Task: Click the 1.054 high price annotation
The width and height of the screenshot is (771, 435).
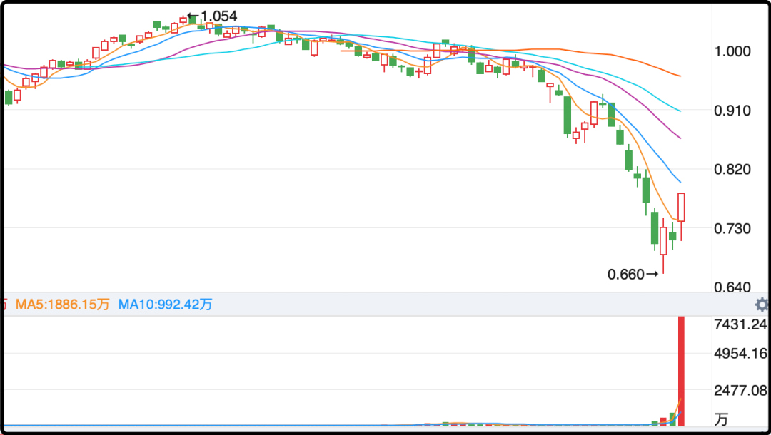Action: 213,16
